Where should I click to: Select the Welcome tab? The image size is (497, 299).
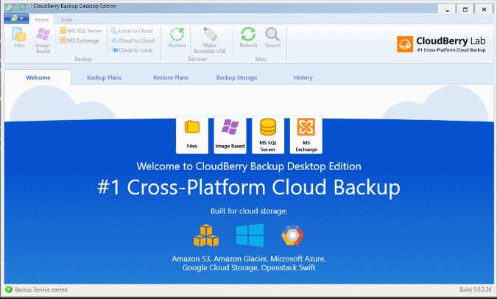point(38,77)
